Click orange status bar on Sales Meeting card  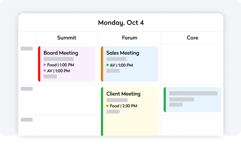point(102,64)
